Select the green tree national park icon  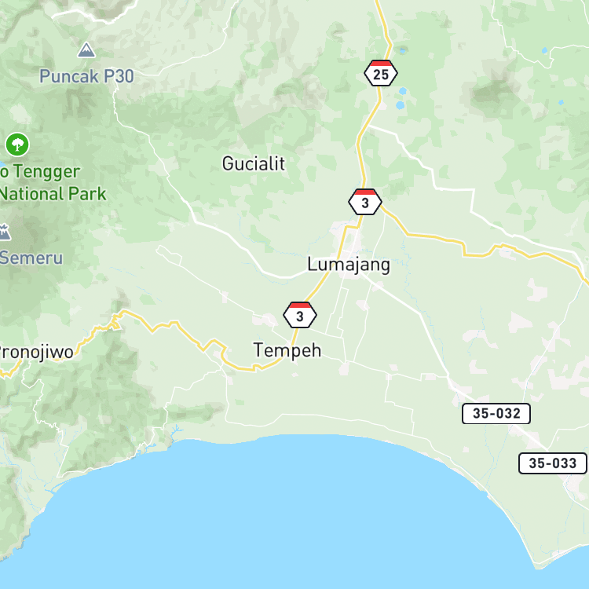[x=17, y=145]
